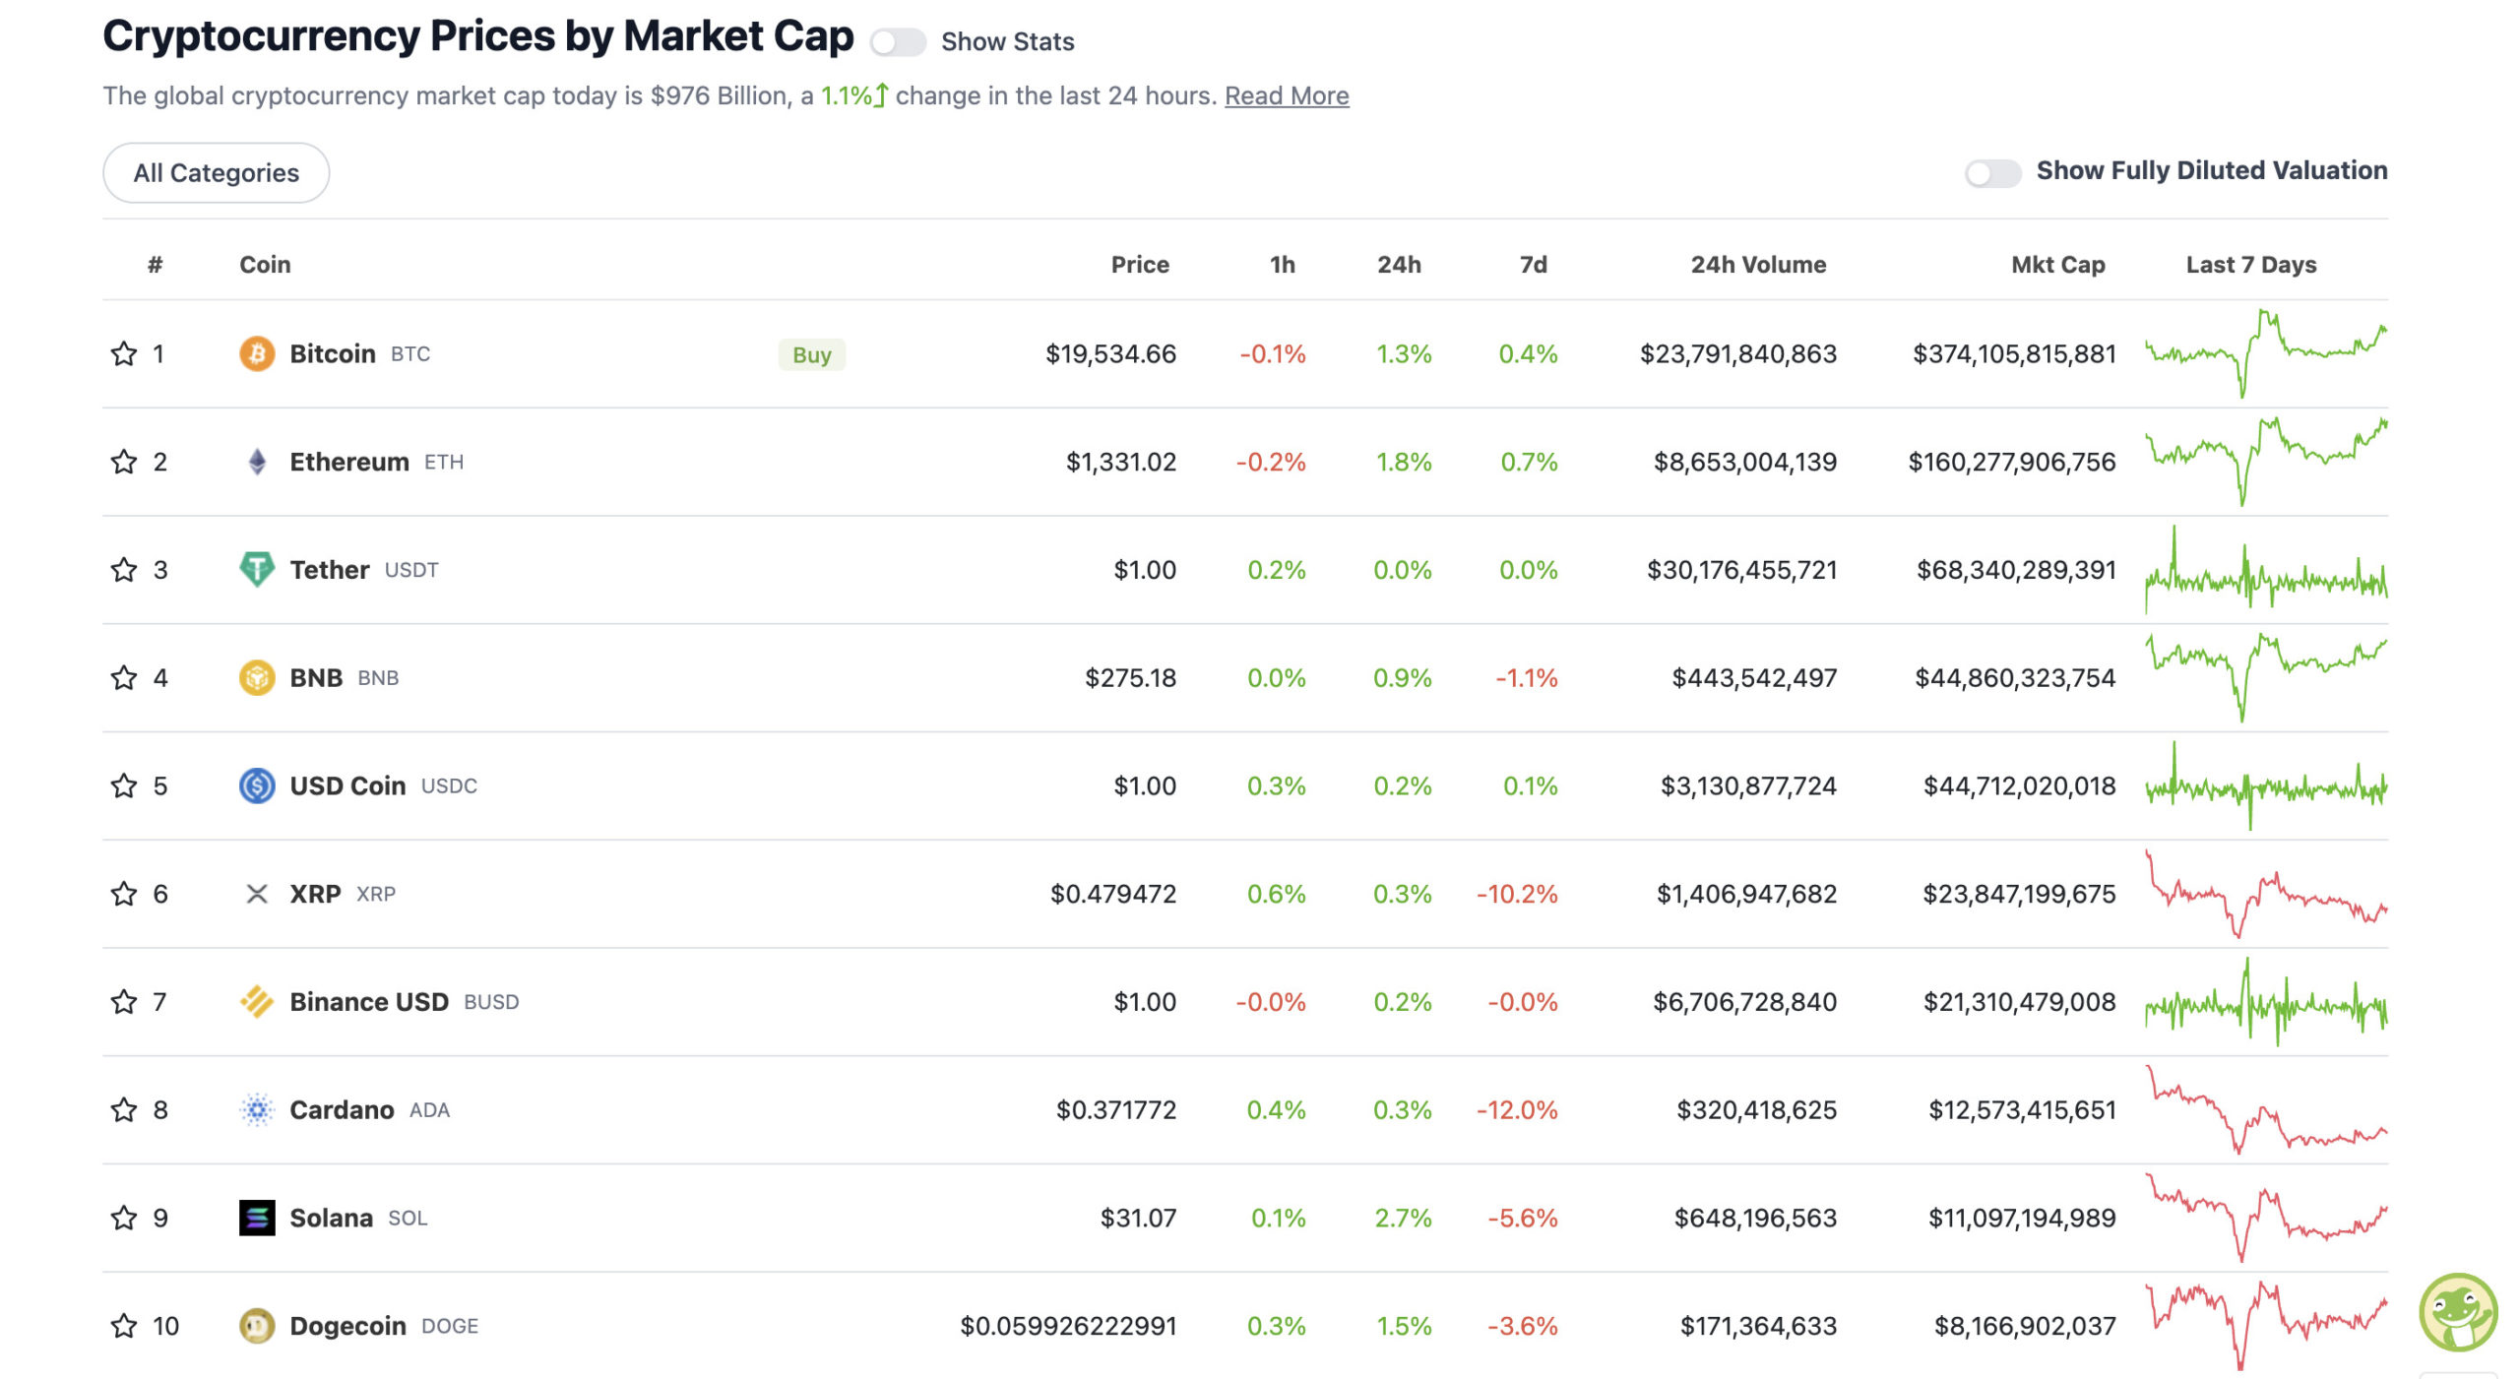
Task: Click the Dogecoin logo icon
Action: (x=257, y=1326)
